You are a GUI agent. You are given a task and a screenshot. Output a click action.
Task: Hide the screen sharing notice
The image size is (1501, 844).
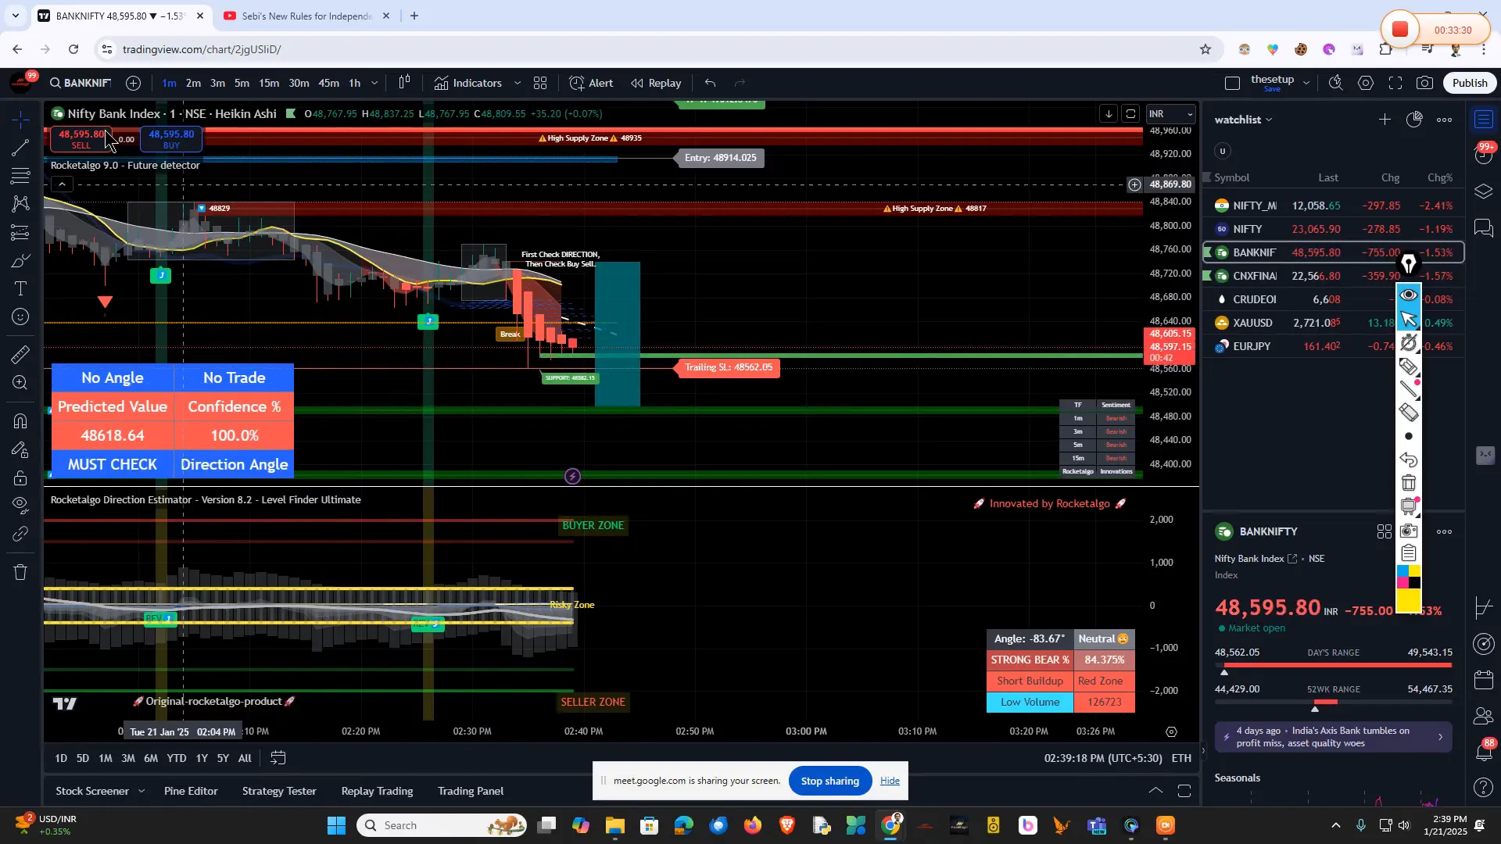click(890, 781)
